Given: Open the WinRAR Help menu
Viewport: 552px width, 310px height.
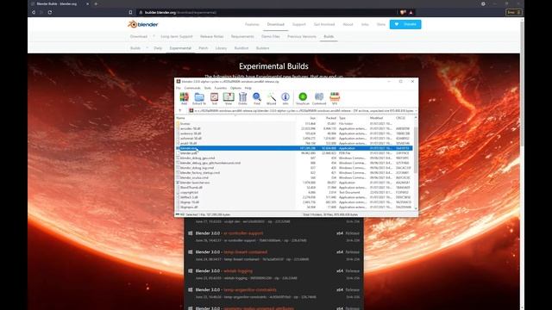Looking at the screenshot, I should point(248,88).
